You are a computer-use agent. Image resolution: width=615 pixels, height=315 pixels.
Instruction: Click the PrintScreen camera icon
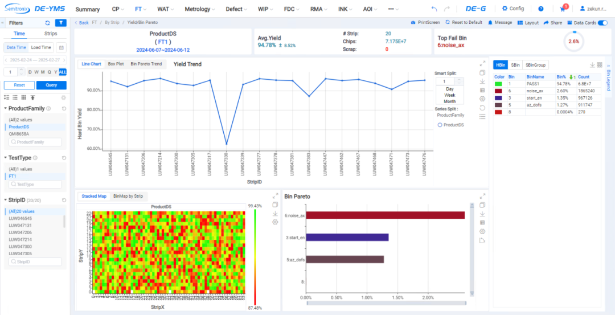pos(413,23)
